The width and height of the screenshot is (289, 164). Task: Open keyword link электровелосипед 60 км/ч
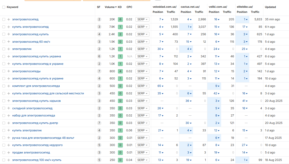coord(31,42)
